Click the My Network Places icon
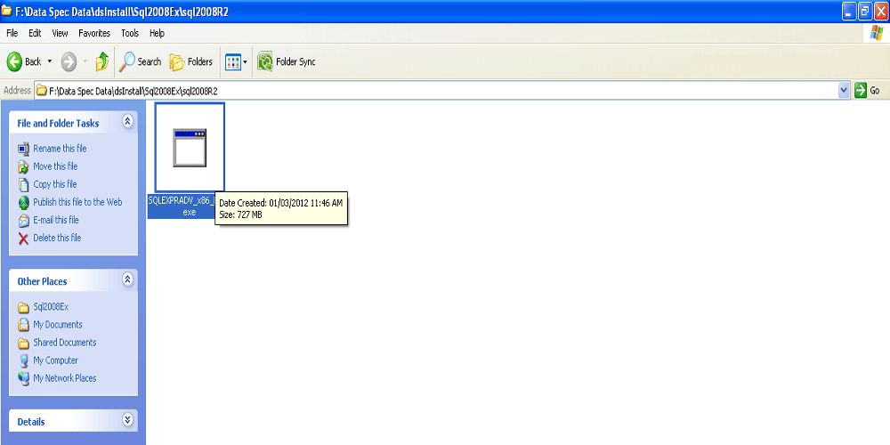 click(x=23, y=378)
